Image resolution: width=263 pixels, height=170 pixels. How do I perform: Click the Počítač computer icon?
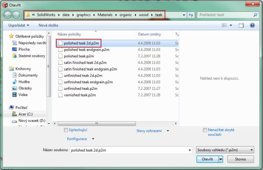[x=11, y=107]
